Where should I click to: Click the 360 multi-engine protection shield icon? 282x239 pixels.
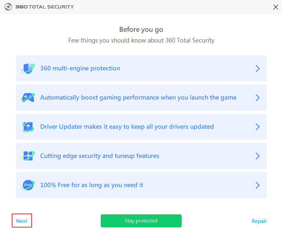click(28, 68)
